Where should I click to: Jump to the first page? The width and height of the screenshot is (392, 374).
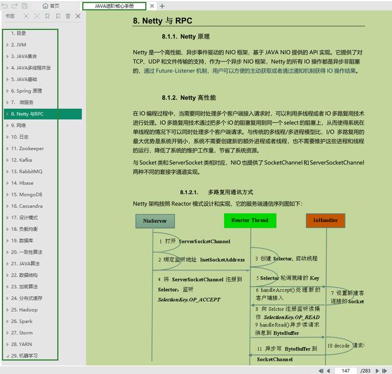pos(321,371)
